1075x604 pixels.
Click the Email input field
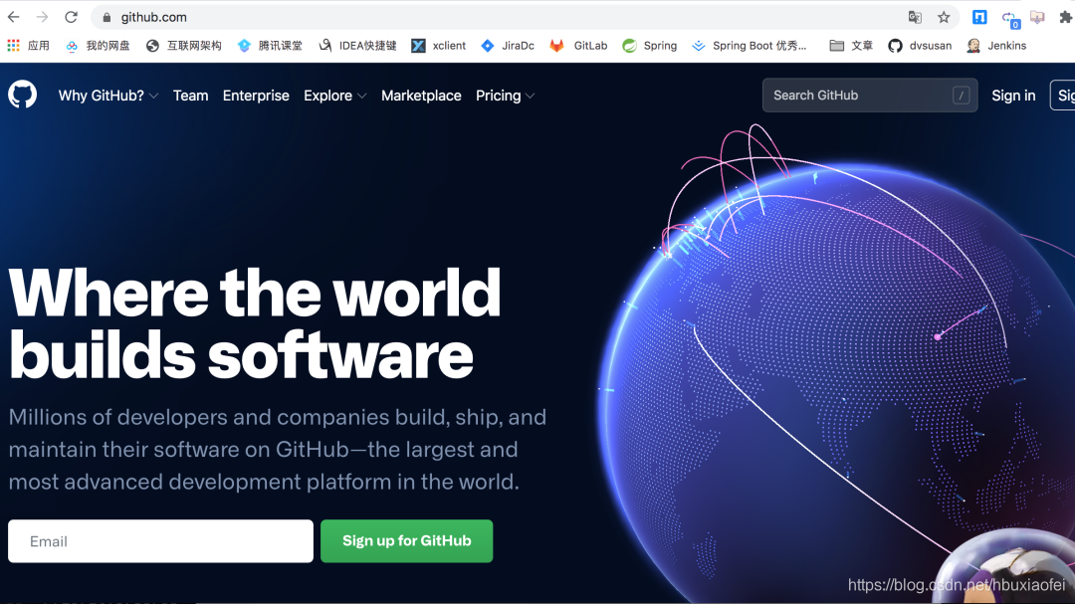160,541
